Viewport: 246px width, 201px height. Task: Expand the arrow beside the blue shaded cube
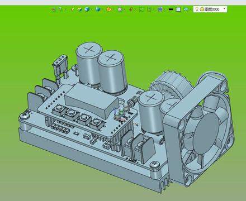click(x=92, y=9)
